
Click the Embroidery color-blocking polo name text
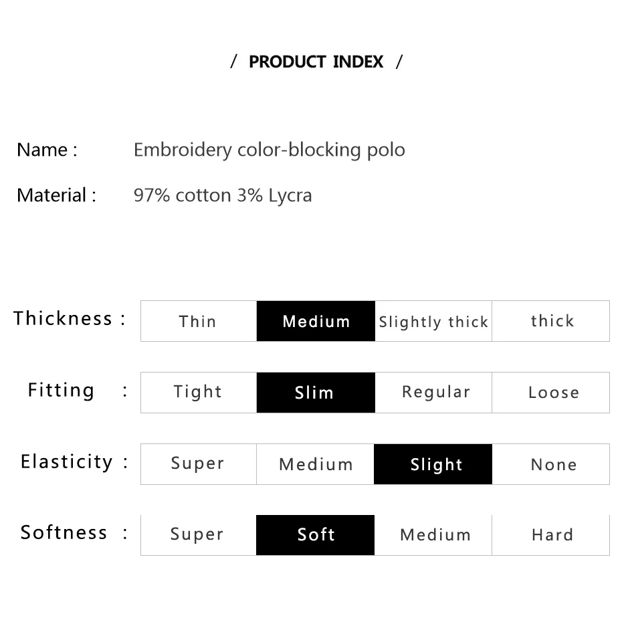[270, 150]
